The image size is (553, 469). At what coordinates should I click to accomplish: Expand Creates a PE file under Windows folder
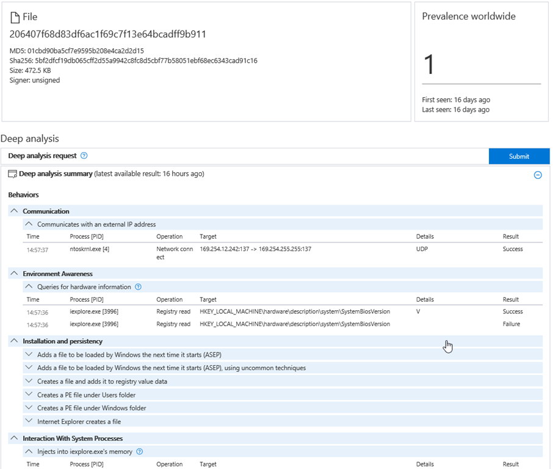click(29, 409)
